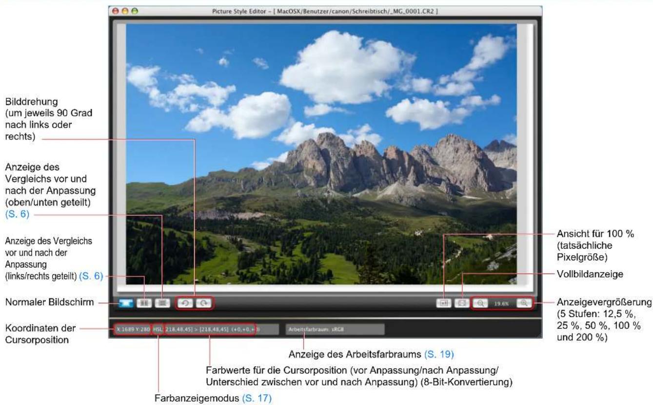
Task: Zoom in with the plus magnifier
Action: 524,303
